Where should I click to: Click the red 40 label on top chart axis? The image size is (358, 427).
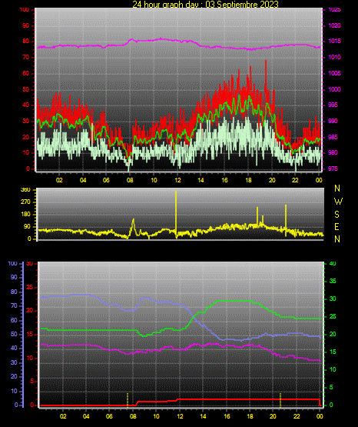tap(26, 105)
